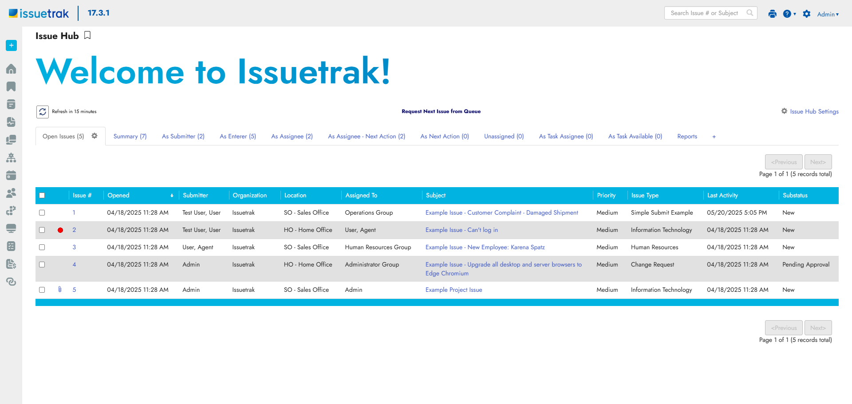The image size is (852, 404).
Task: Switch to the As Assignee (2) tab
Action: pyautogui.click(x=292, y=136)
